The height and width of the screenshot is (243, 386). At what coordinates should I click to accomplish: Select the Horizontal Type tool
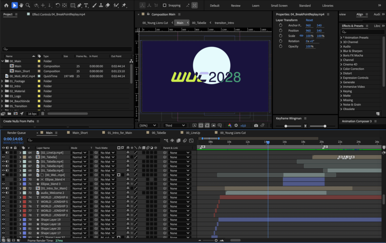pyautogui.click(x=86, y=5)
